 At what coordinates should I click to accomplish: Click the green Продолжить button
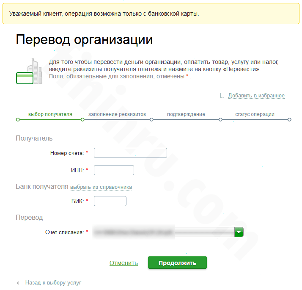(177, 262)
